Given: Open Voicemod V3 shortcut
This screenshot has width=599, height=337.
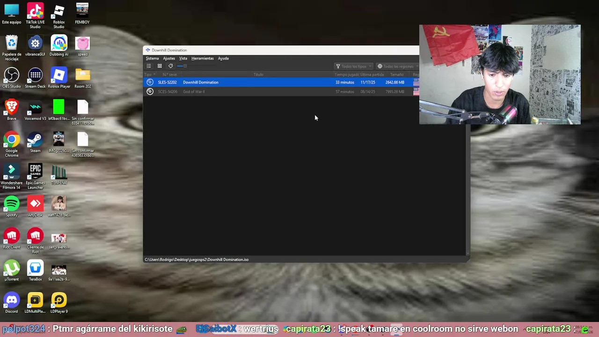Looking at the screenshot, I should [x=35, y=110].
